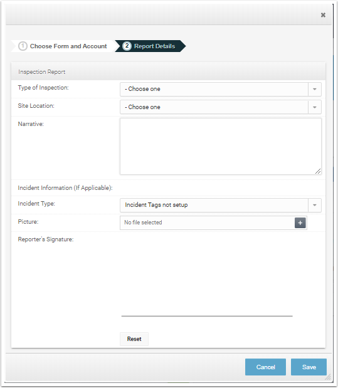This screenshot has width=338, height=388.
Task: Click the No file selected field
Action: (208, 223)
